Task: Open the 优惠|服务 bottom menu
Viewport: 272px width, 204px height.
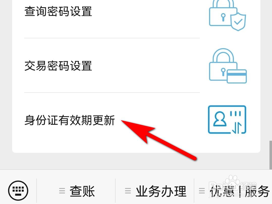Action: pos(233,191)
